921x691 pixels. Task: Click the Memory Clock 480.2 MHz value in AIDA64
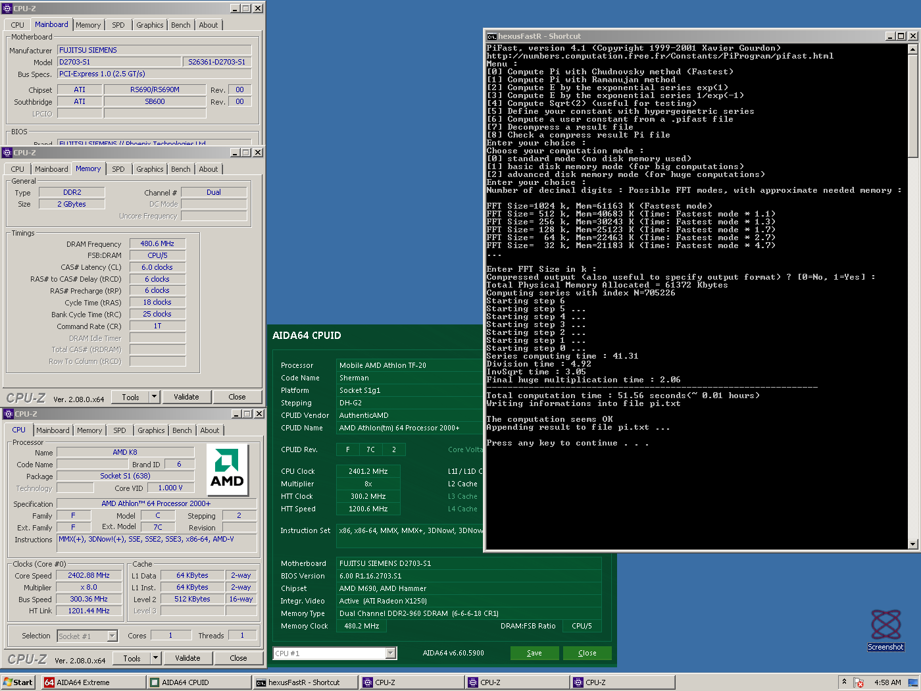[361, 626]
